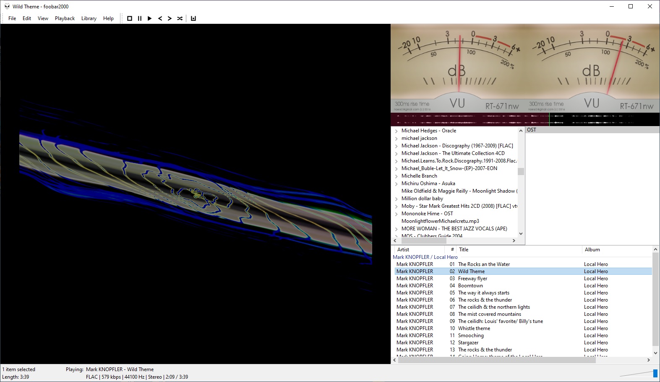
Task: Click the folder tree vertical scrollbar thumb
Action: [521, 171]
